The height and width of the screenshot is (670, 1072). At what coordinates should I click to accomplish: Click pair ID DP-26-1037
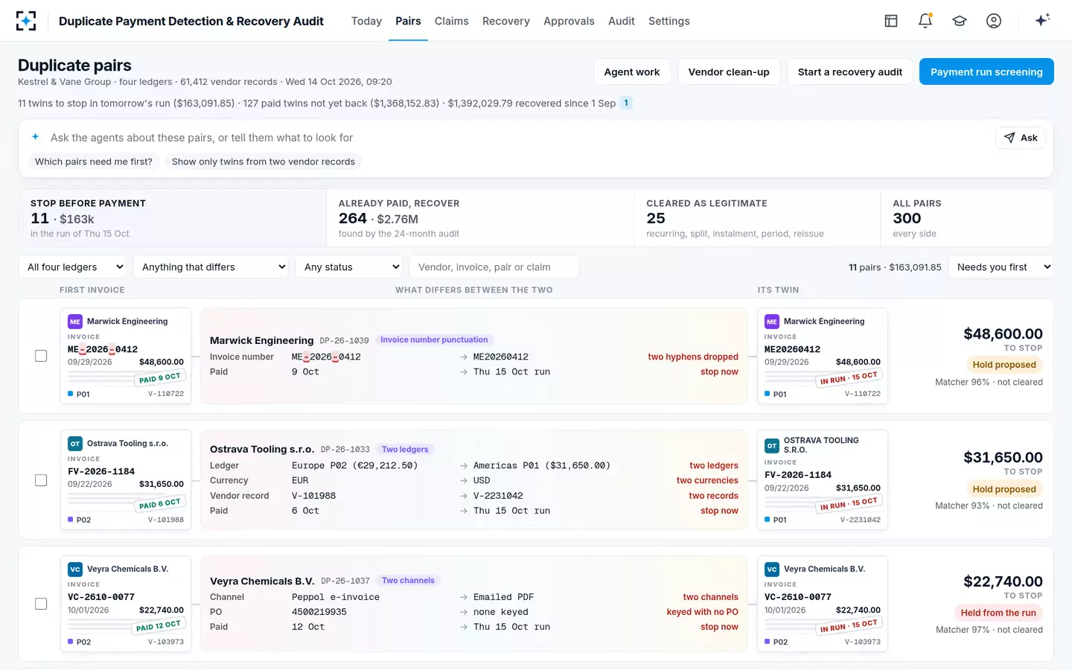click(345, 581)
